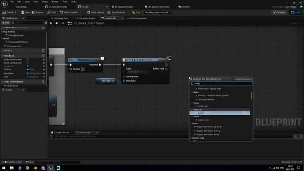Open File Explorer from the taskbar

[x=11, y=168]
